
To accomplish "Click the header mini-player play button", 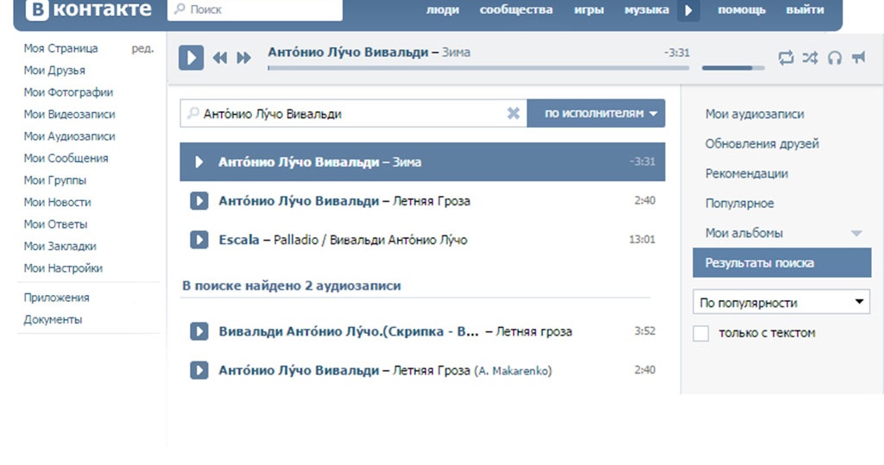I will 688,10.
